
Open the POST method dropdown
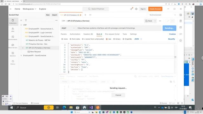pos(68,28)
